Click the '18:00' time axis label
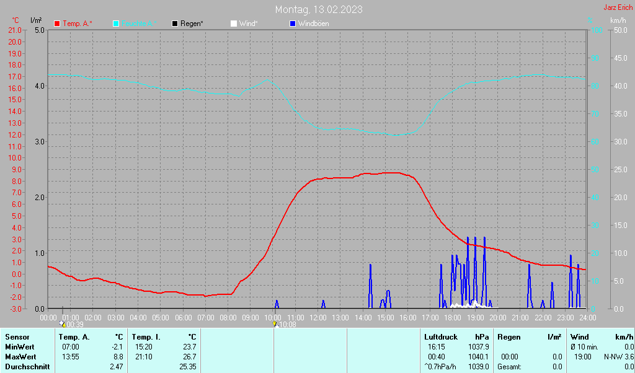Screen dimensions: 635x373 coord(452,318)
